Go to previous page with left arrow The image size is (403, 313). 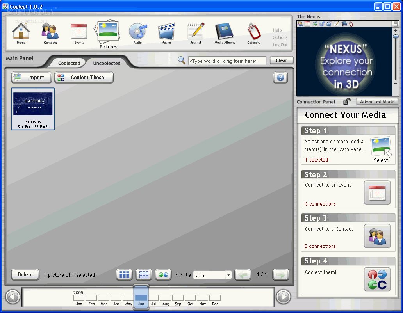(243, 275)
